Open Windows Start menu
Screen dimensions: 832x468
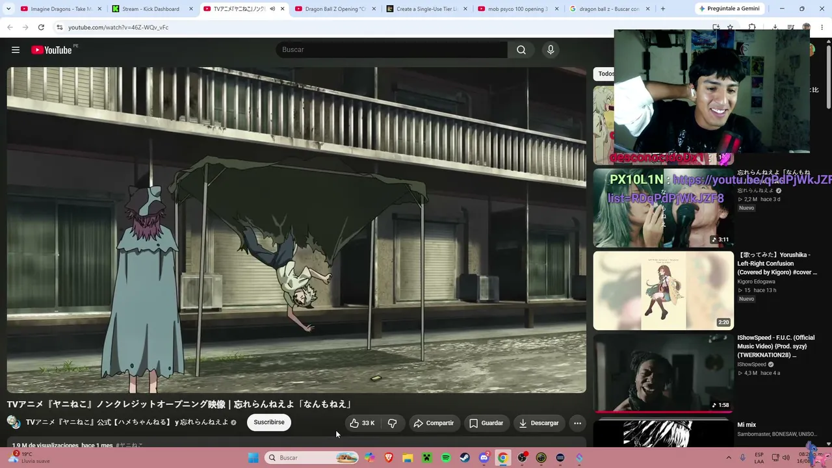[253, 458]
